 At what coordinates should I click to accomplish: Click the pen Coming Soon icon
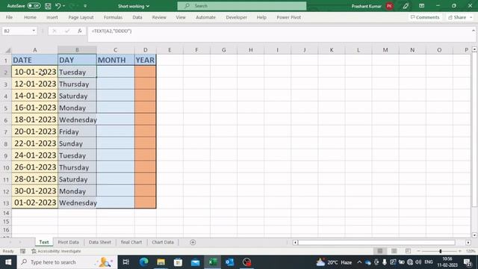[406, 6]
